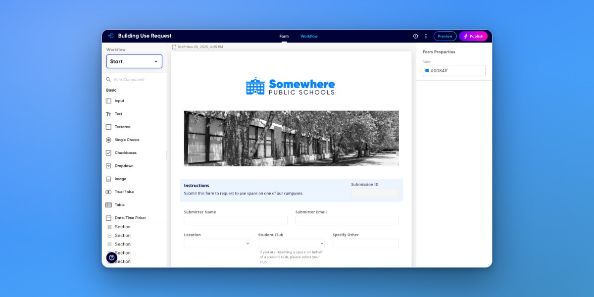The height and width of the screenshot is (297, 594).
Task: Open the info circle icon in header
Action: pyautogui.click(x=415, y=36)
